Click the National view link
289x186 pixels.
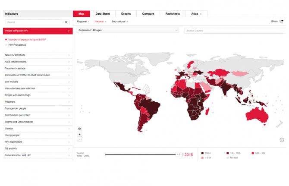(x=99, y=21)
